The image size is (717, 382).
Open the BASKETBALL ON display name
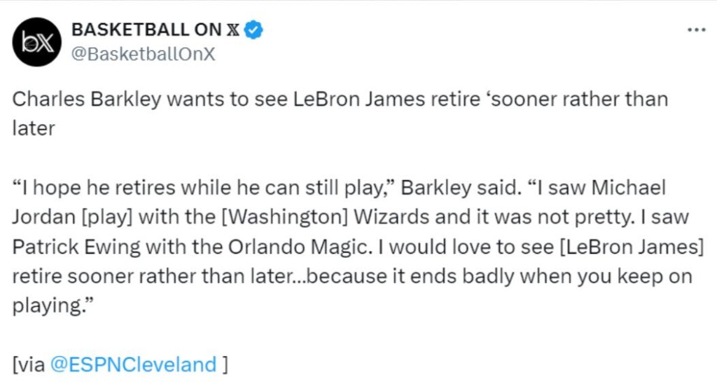point(146,29)
